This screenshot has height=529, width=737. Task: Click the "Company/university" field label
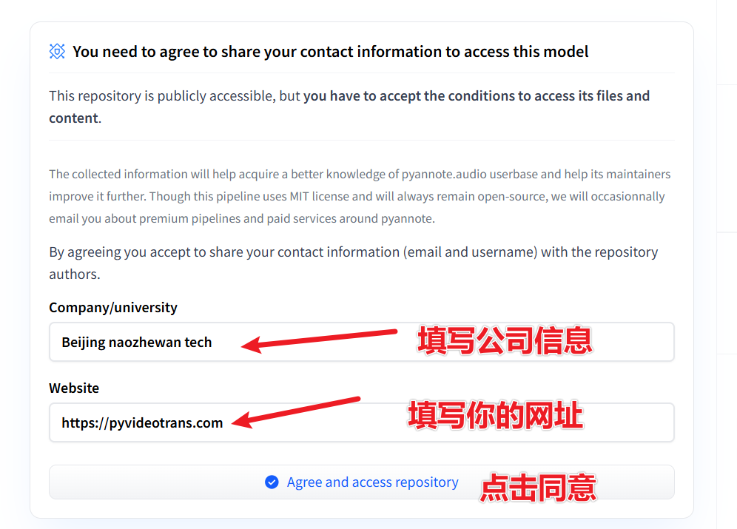click(x=113, y=307)
